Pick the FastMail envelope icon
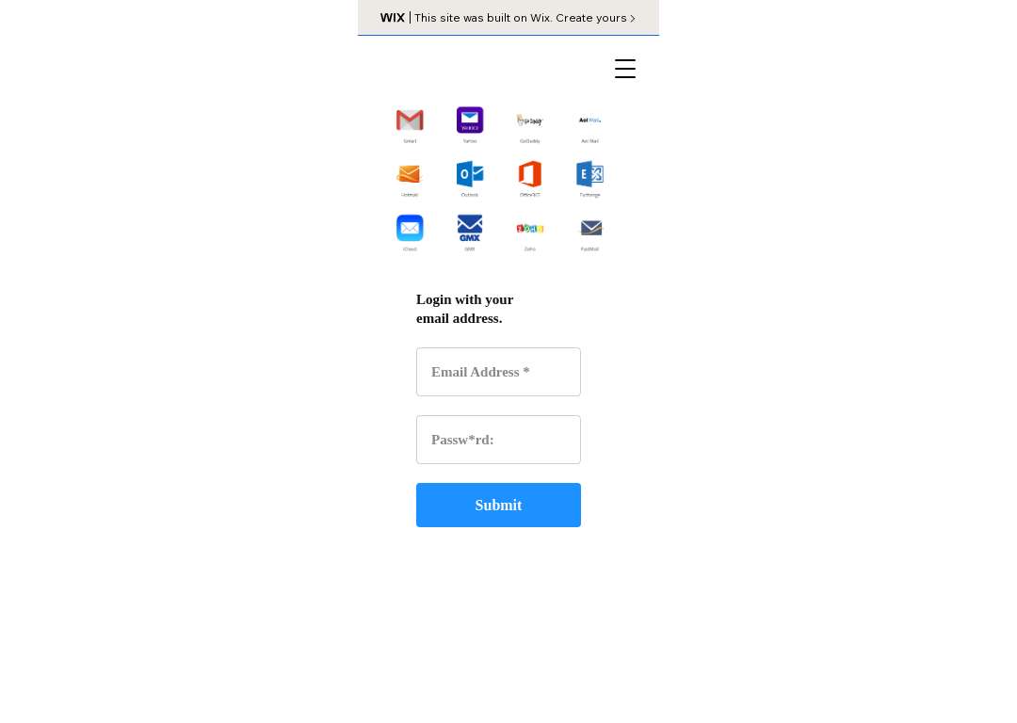Image resolution: width=1017 pixels, height=723 pixels. pos(590,228)
